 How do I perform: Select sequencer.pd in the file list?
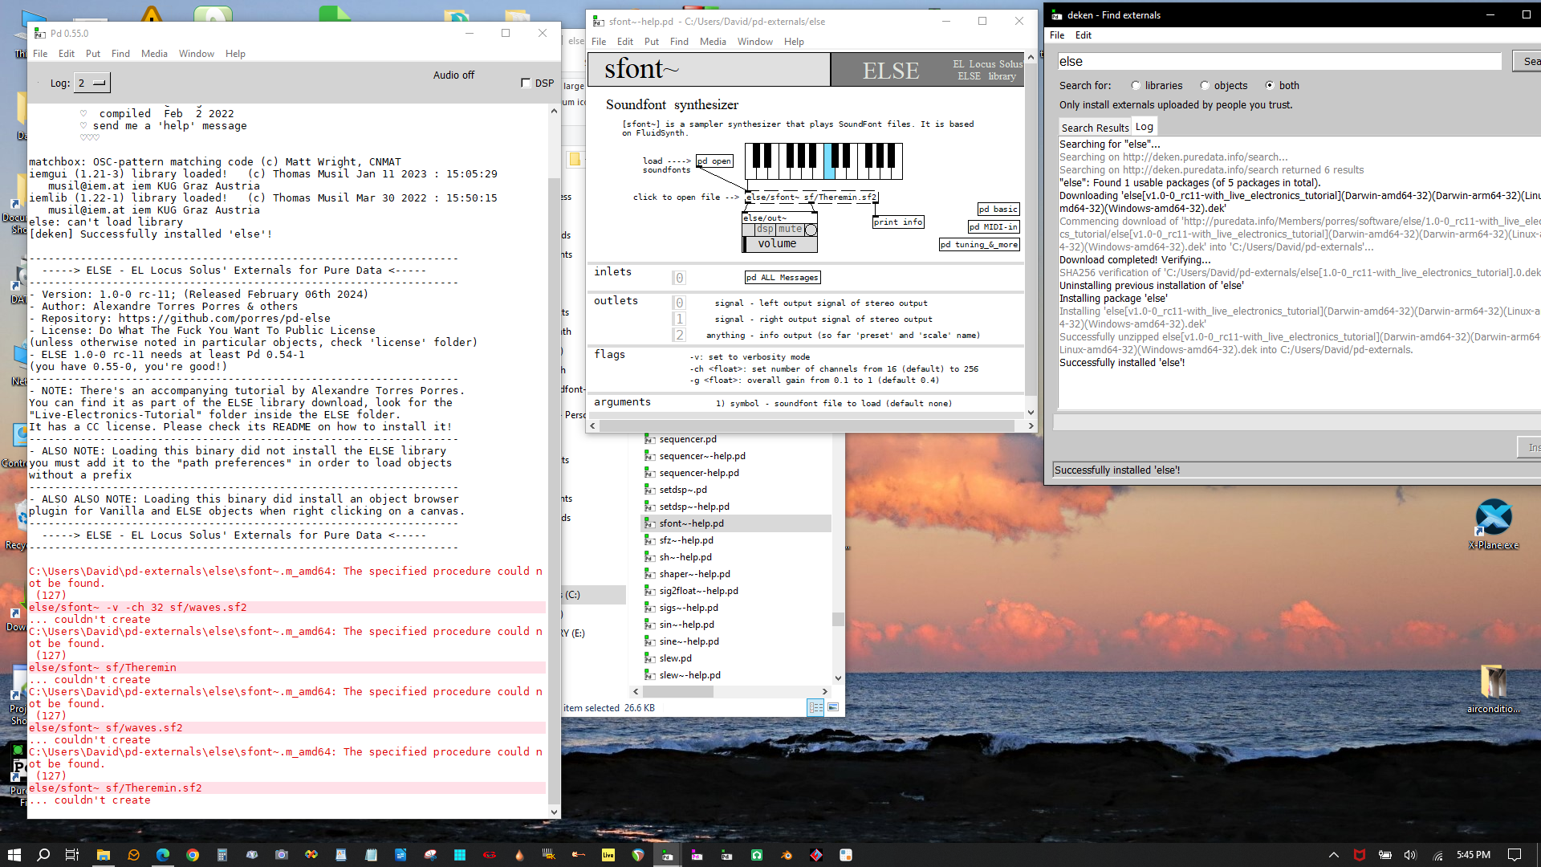point(687,438)
